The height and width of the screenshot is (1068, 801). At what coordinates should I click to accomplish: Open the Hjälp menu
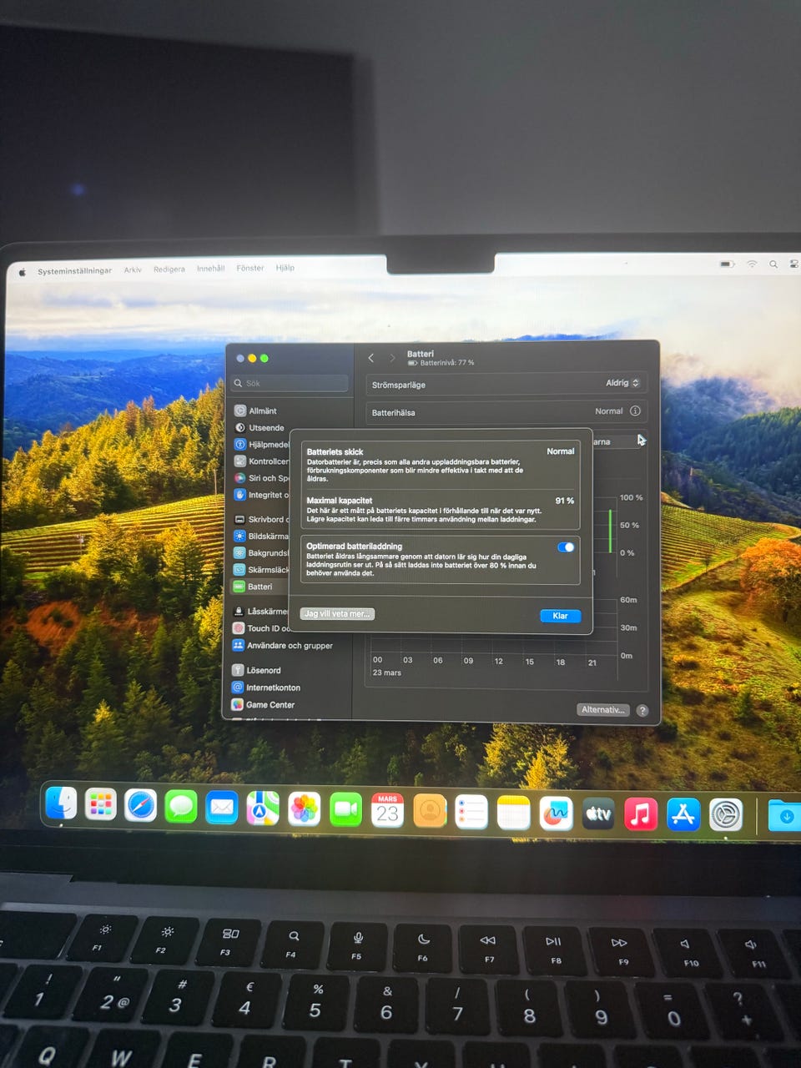coord(285,268)
